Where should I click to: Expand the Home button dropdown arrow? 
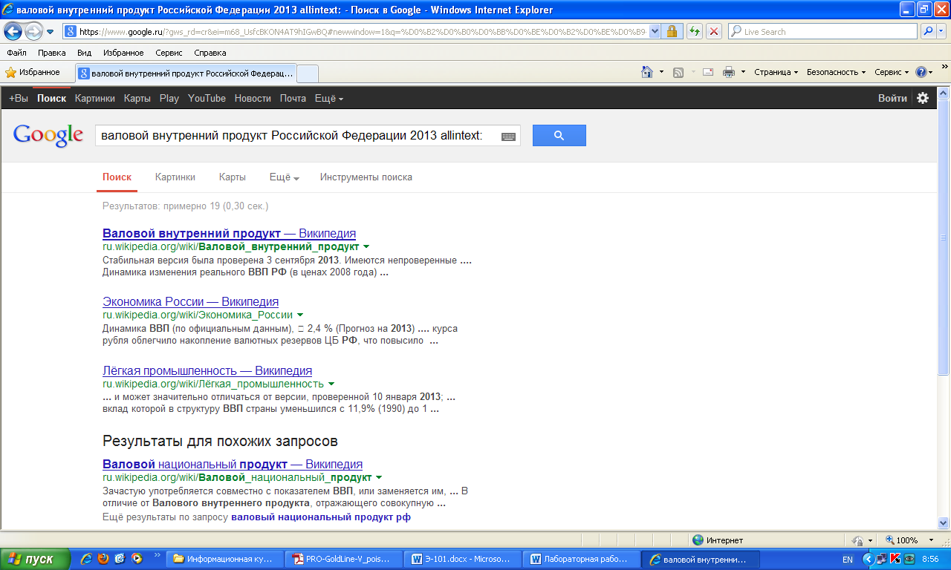[x=661, y=72]
